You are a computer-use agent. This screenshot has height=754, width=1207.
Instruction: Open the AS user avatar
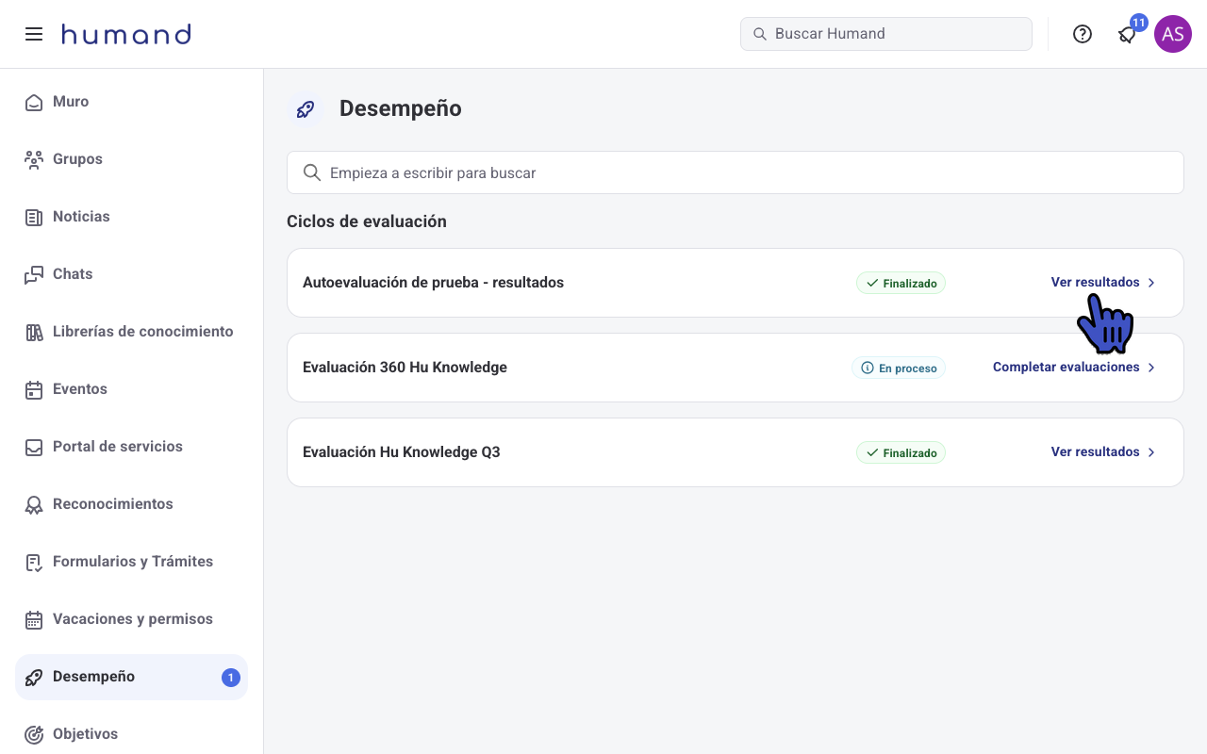[1173, 34]
